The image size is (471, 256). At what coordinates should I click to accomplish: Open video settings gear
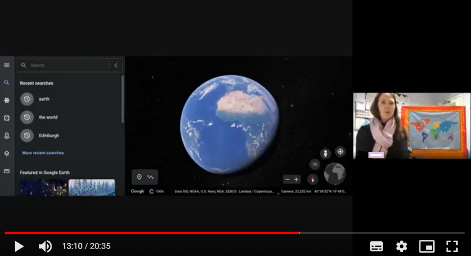pyautogui.click(x=402, y=246)
